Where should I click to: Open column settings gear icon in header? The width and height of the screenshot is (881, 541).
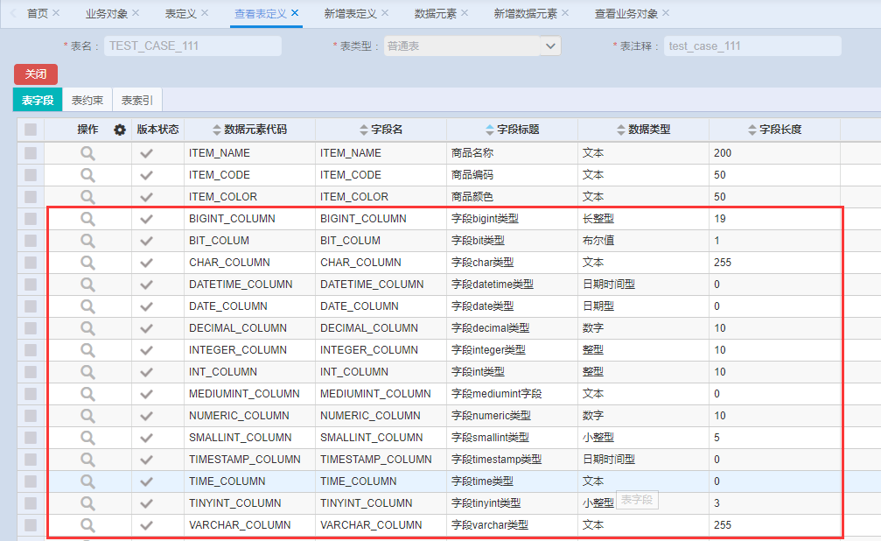coord(120,130)
